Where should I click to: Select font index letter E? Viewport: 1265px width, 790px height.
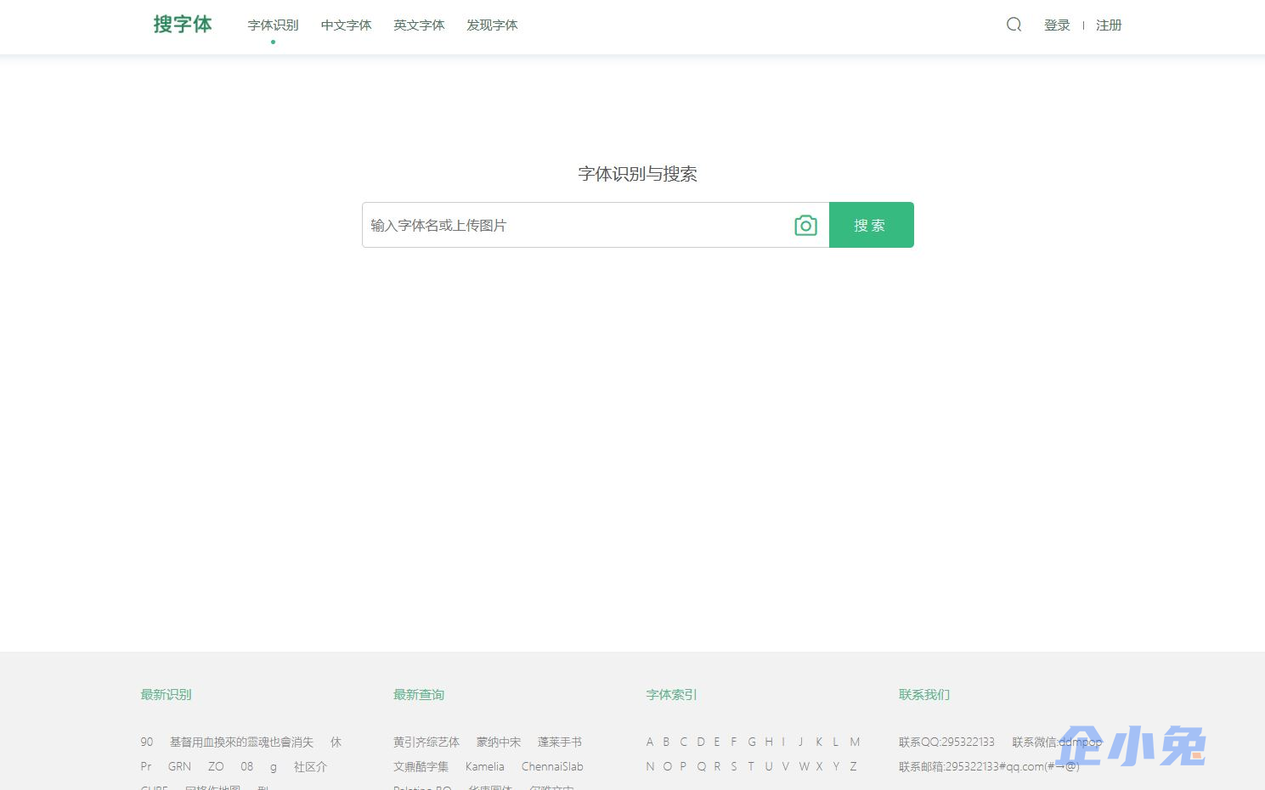tap(717, 742)
